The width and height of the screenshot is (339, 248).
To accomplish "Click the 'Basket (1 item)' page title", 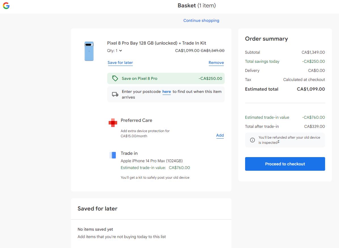I will 197,6.
